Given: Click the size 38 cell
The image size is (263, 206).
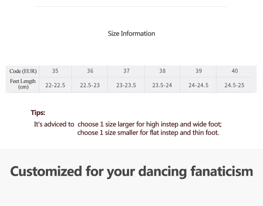Looking at the screenshot, I should [x=162, y=71].
